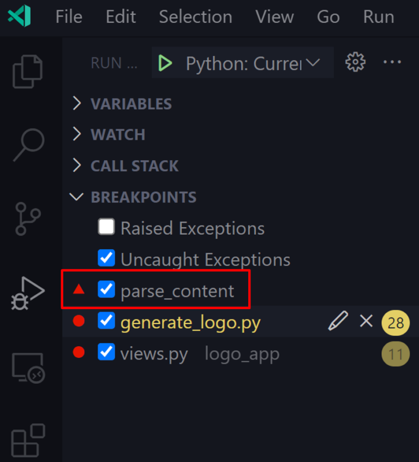Image resolution: width=419 pixels, height=462 pixels.
Task: Remove the generate_logo.py breakpoint
Action: (x=366, y=322)
